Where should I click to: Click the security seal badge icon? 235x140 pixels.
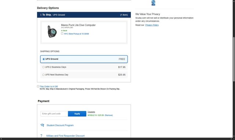[153, 3]
